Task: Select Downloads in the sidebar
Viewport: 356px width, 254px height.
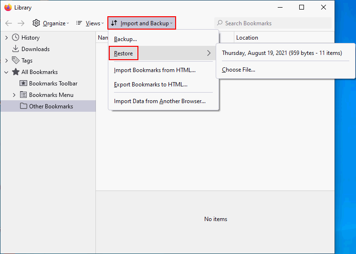Action: click(x=35, y=49)
